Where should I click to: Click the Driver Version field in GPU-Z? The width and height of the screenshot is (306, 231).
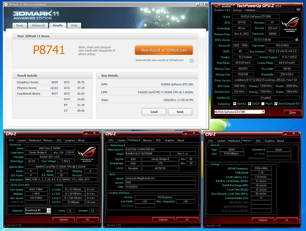[x=266, y=80]
